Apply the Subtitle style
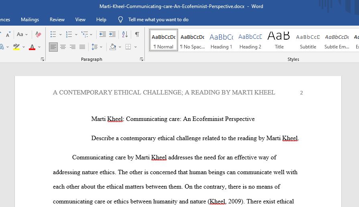 (308, 40)
